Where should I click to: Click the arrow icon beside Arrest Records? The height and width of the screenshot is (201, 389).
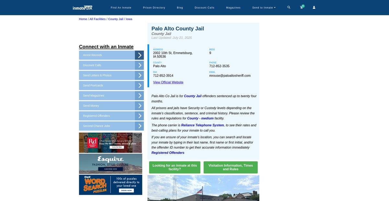pos(139,55)
